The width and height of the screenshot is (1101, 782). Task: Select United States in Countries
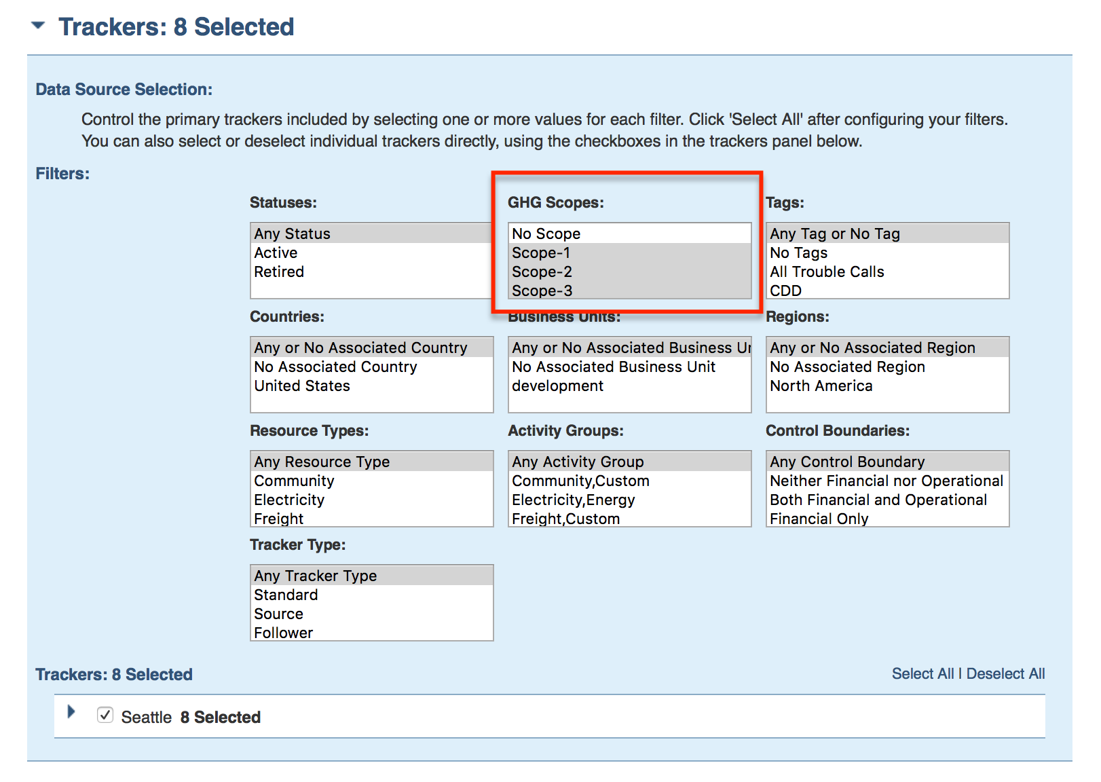point(302,386)
